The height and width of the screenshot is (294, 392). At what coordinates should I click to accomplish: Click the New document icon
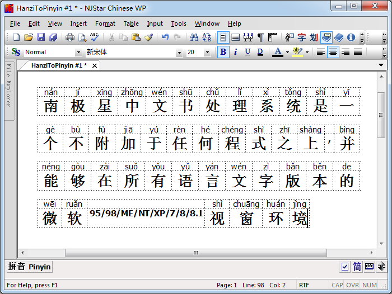16,37
